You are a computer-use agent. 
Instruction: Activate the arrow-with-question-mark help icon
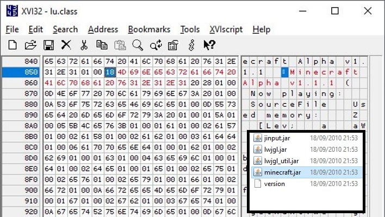(209, 45)
